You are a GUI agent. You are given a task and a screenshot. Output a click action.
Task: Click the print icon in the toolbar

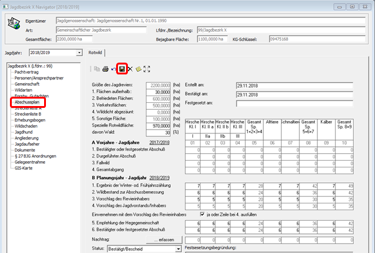click(105, 69)
